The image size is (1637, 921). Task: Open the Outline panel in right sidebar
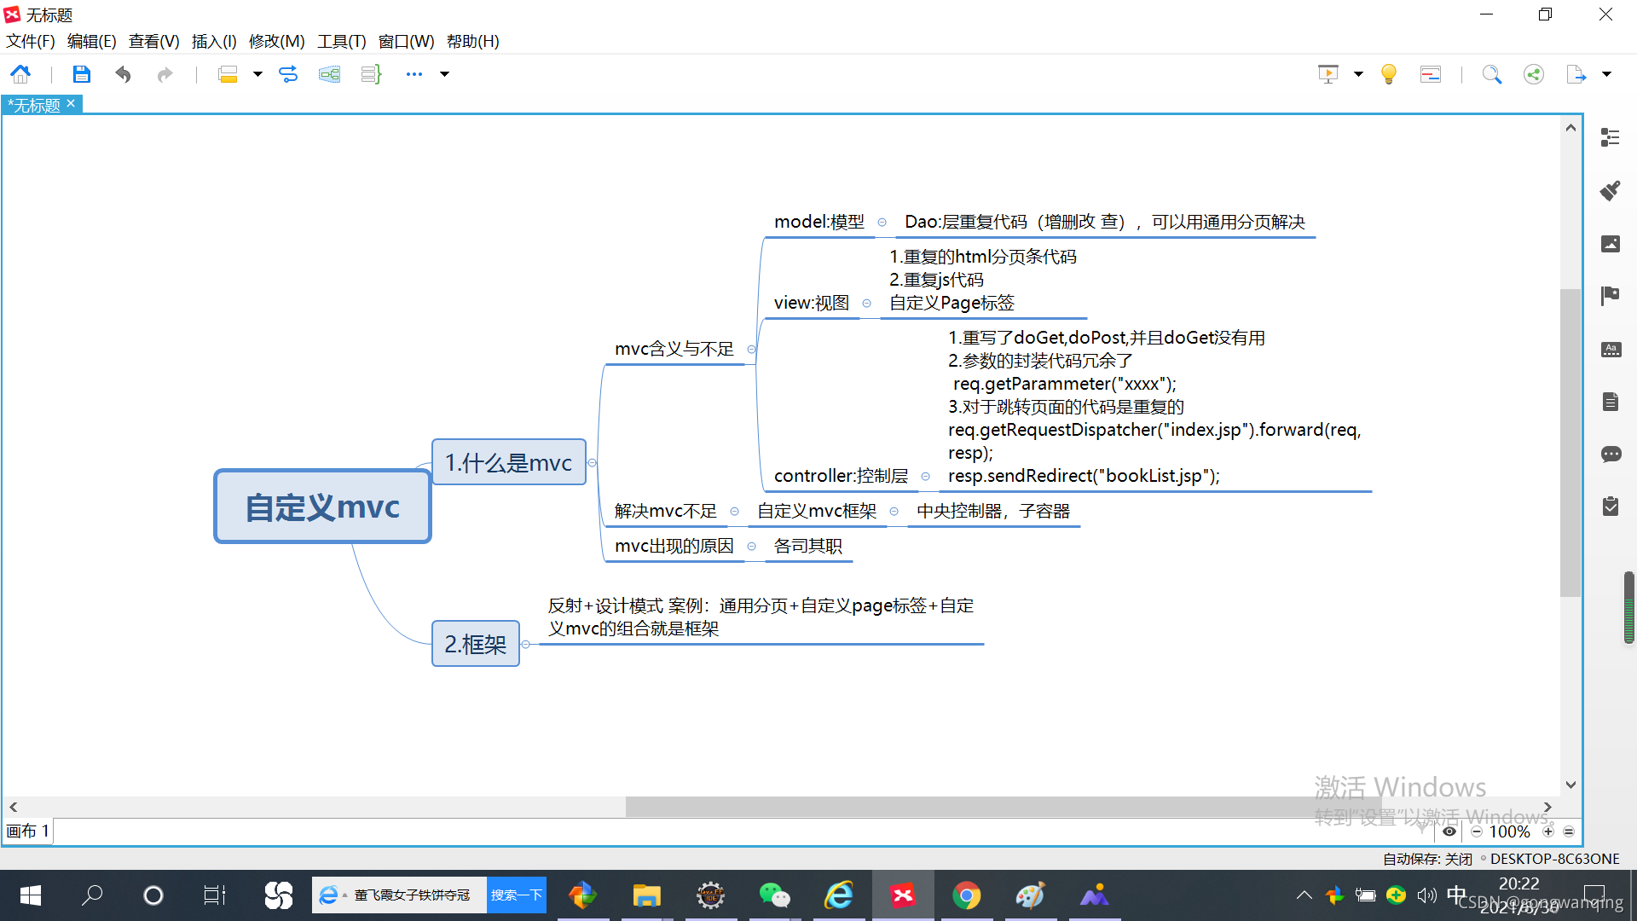coord(1610,137)
